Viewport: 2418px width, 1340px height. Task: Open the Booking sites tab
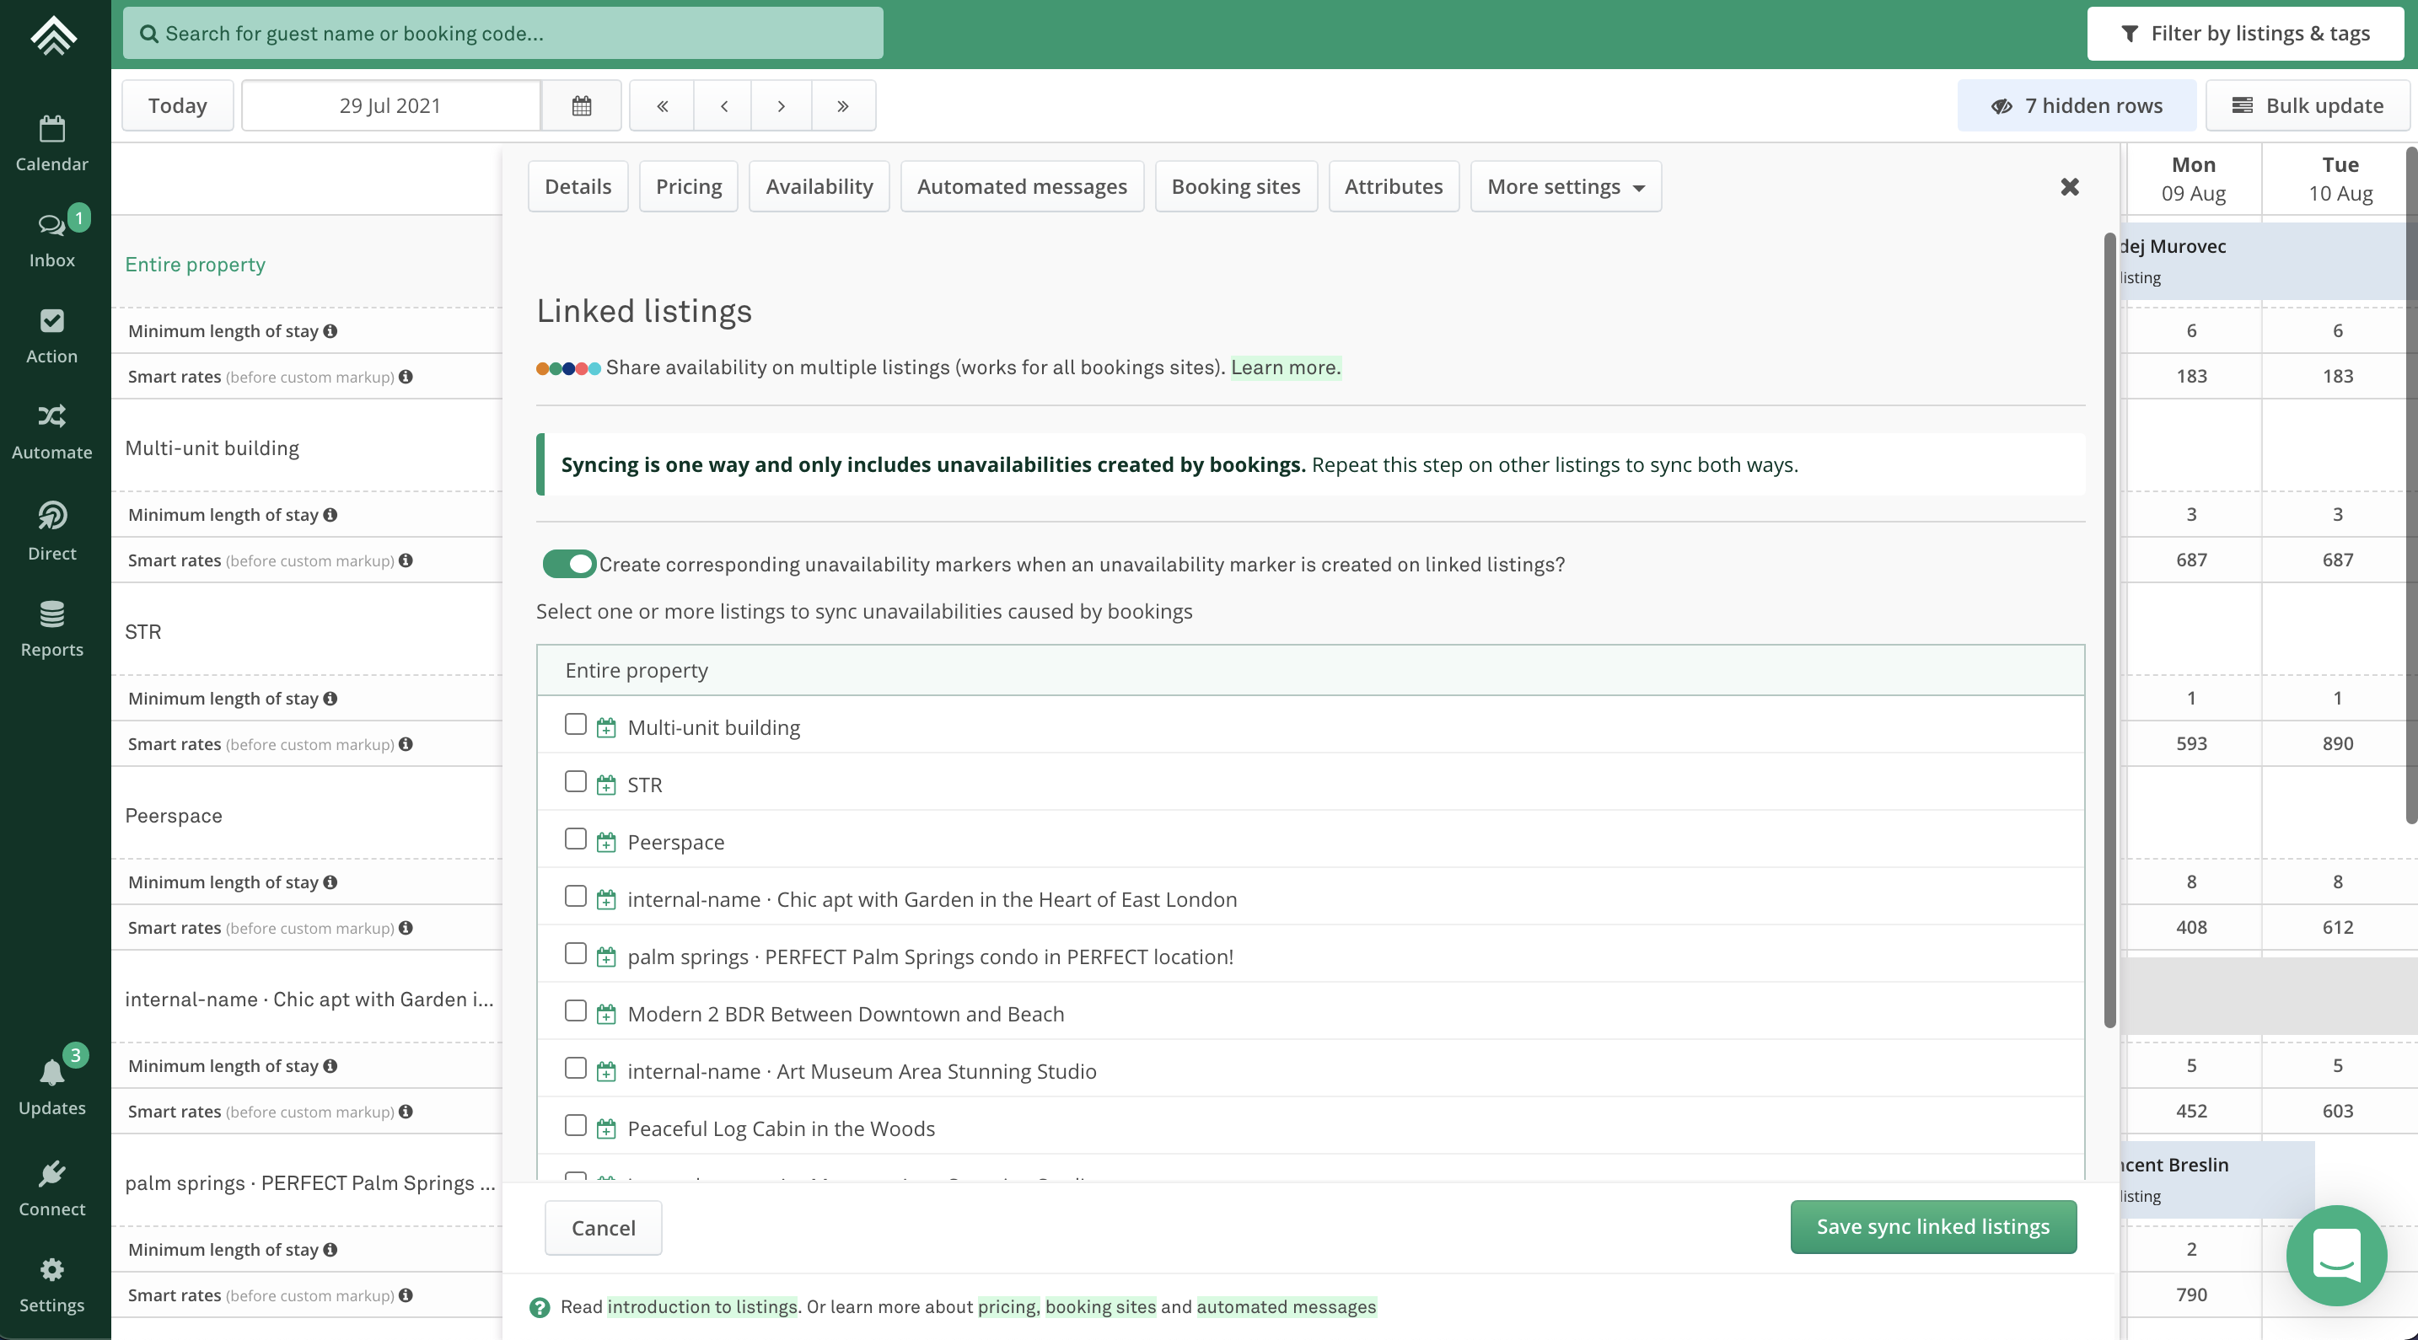tap(1235, 187)
